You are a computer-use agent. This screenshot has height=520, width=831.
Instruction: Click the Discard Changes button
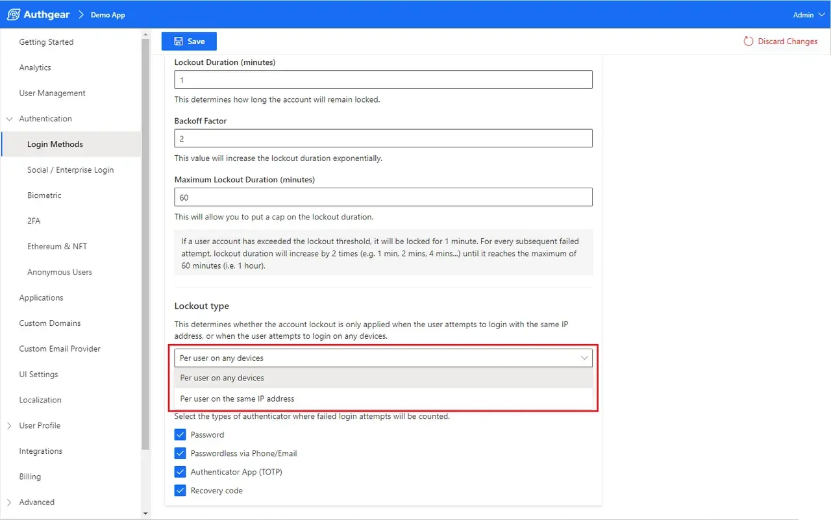(x=780, y=41)
